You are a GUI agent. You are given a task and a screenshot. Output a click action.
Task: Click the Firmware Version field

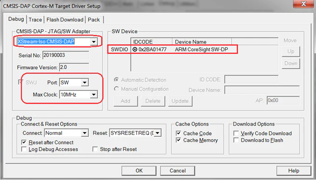[74, 67]
